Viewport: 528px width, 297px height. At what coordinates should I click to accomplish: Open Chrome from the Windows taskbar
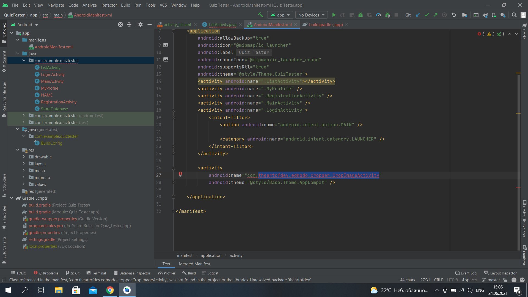tap(110, 290)
